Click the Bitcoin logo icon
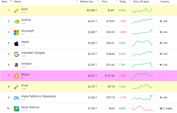This screenshot has height=113, width=177. 17,76
